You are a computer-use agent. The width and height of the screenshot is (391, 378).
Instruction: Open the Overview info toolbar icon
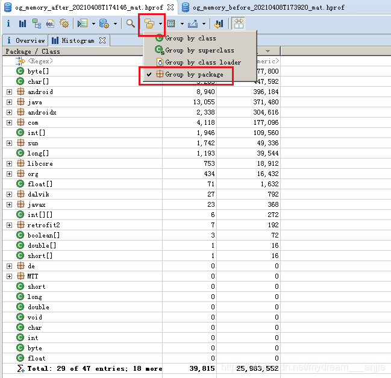(x=8, y=24)
